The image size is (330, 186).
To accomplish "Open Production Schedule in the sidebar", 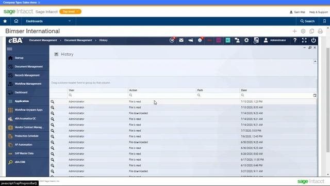I will (27, 136).
